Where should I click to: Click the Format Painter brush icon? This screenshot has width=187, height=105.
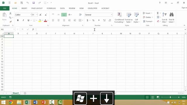click(11, 22)
